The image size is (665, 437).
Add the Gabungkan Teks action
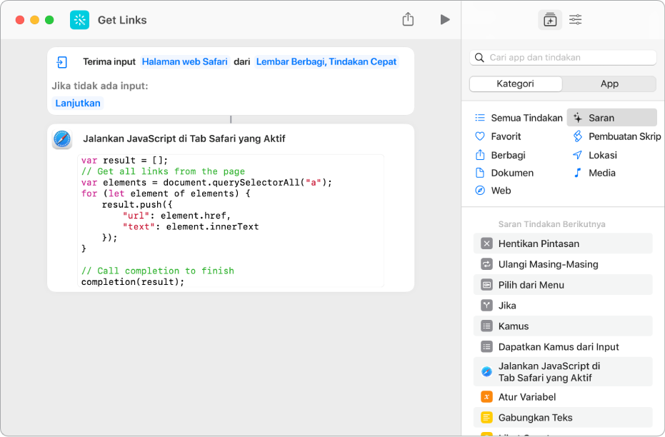tap(563, 418)
